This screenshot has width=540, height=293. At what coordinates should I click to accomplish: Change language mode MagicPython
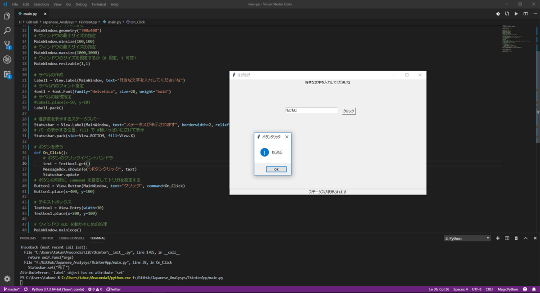click(x=508, y=289)
